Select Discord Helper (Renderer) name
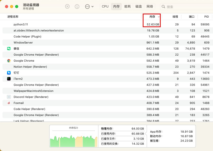The height and width of the screenshot is (151, 213). click(x=31, y=97)
